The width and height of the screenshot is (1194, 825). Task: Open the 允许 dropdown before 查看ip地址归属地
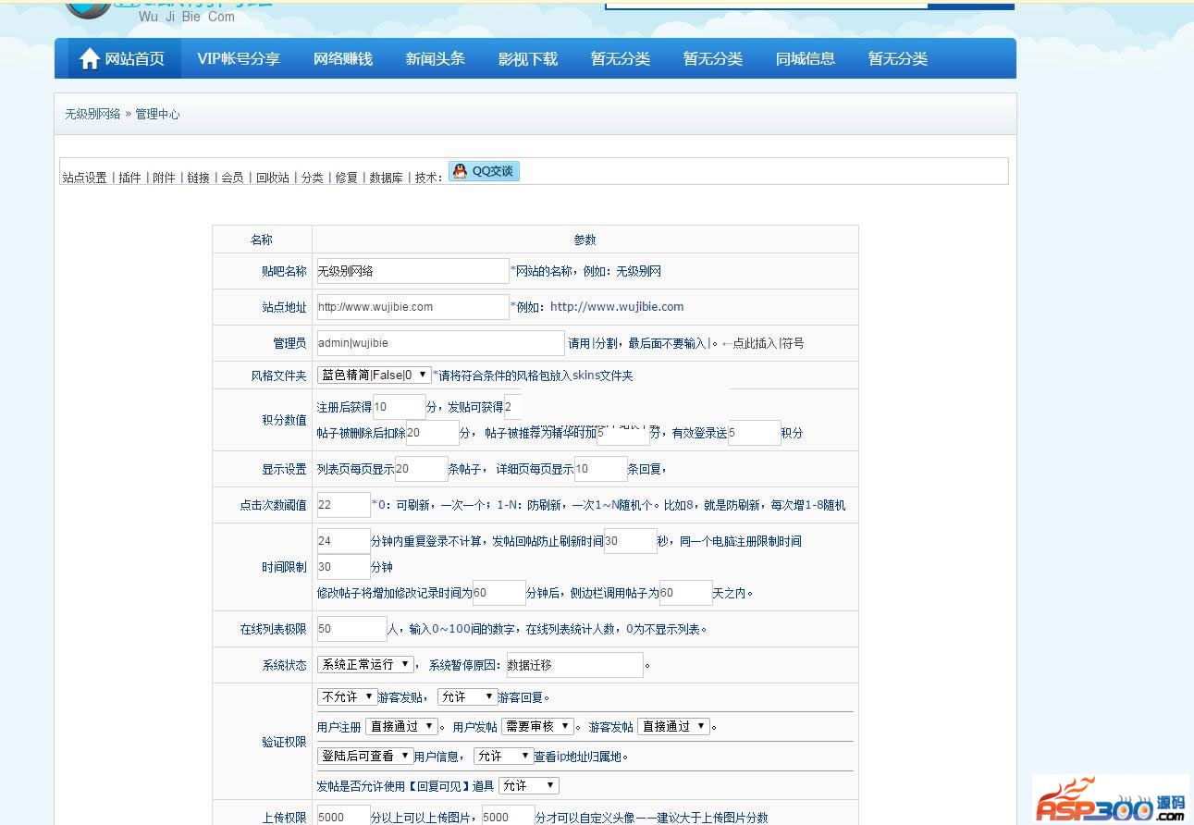point(504,757)
